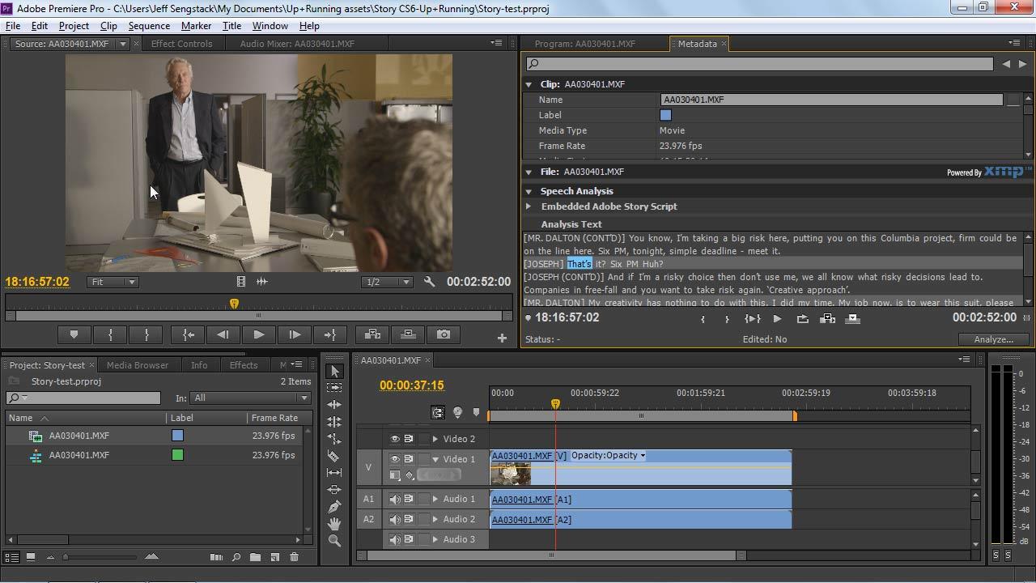Create a new bin with folder icon
Image resolution: width=1036 pixels, height=583 pixels.
pos(255,557)
